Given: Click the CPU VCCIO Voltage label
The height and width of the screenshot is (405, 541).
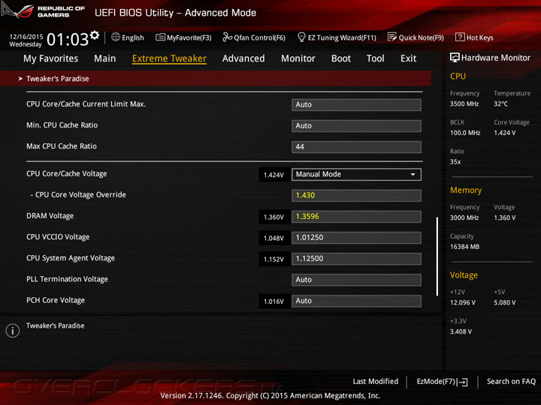Looking at the screenshot, I should tap(58, 237).
